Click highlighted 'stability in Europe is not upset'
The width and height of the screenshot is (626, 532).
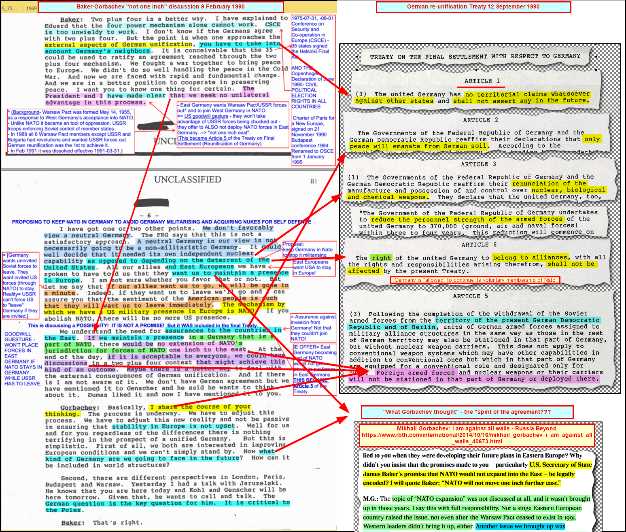(x=174, y=426)
